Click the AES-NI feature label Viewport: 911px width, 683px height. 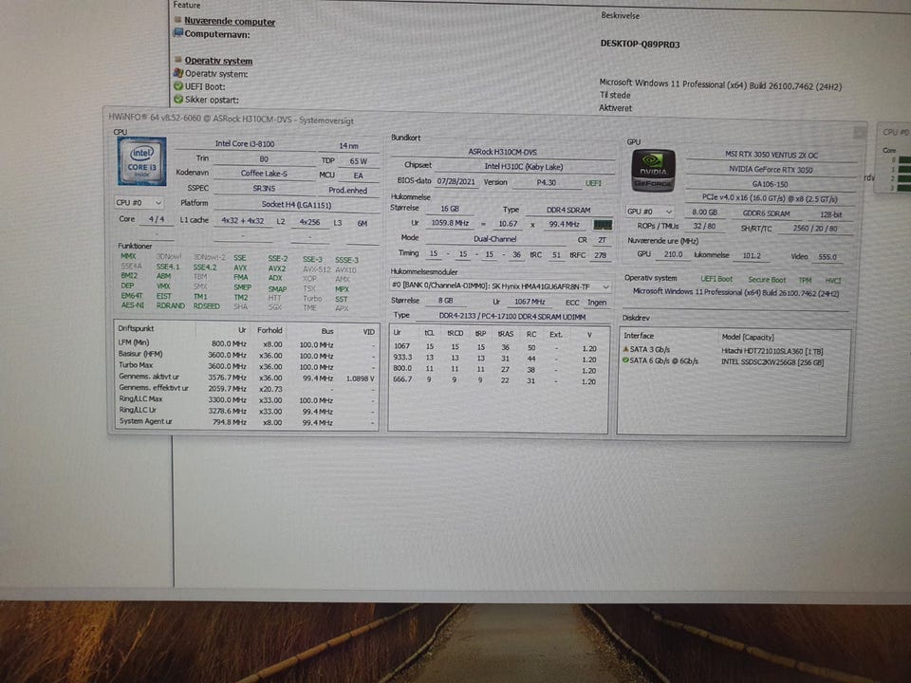click(x=132, y=305)
